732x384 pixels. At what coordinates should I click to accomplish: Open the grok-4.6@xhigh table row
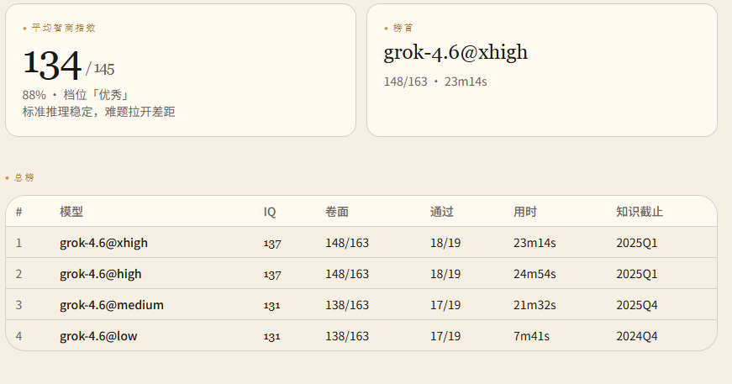click(361, 243)
